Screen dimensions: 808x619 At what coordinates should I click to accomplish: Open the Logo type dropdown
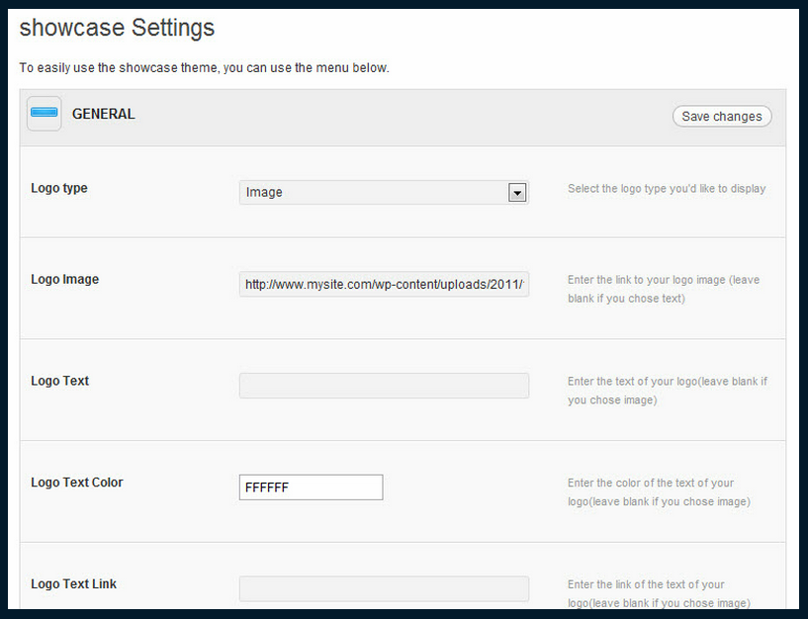point(384,192)
